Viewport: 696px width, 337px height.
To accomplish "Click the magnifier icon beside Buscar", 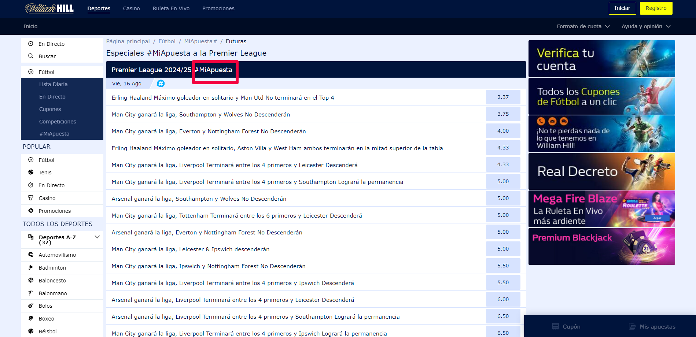I will [x=31, y=56].
